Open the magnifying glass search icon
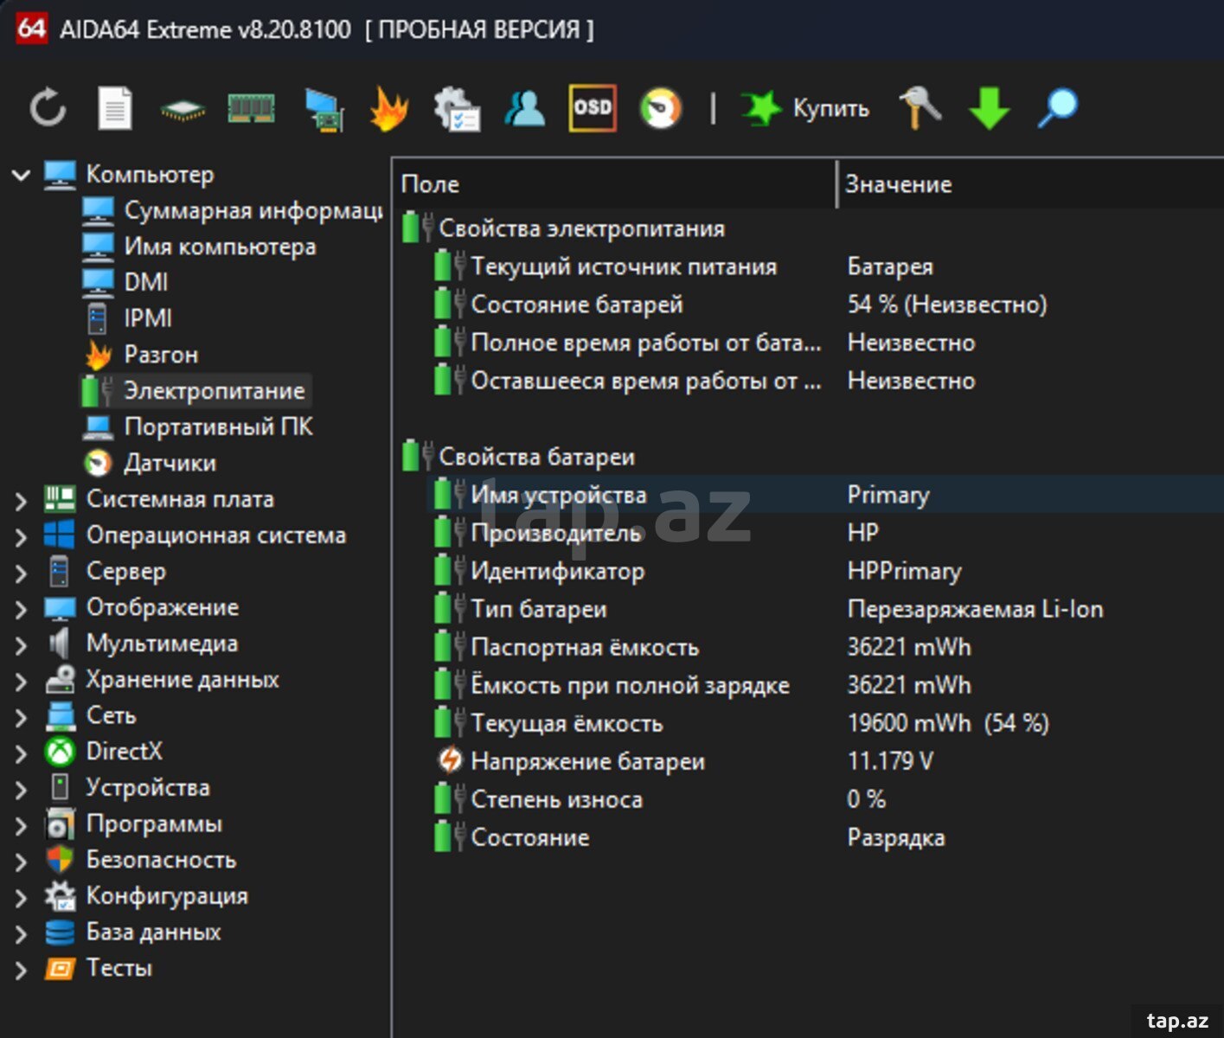The height and width of the screenshot is (1038, 1224). (x=1057, y=109)
